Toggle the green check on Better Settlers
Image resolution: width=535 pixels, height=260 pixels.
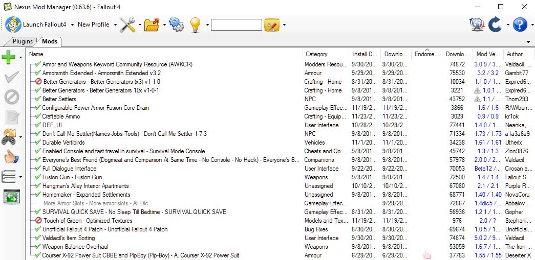37,99
